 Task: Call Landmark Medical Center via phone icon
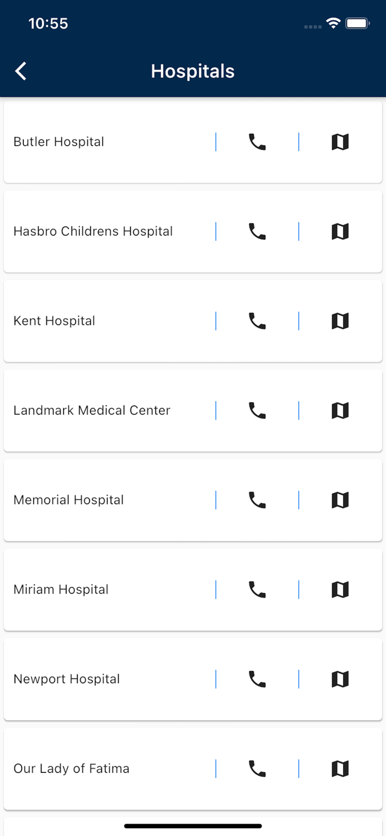click(257, 410)
